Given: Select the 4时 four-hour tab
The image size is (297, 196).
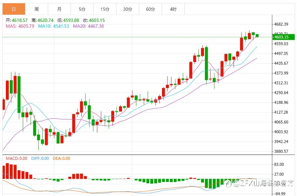Looking at the screenshot, I should (173, 9).
